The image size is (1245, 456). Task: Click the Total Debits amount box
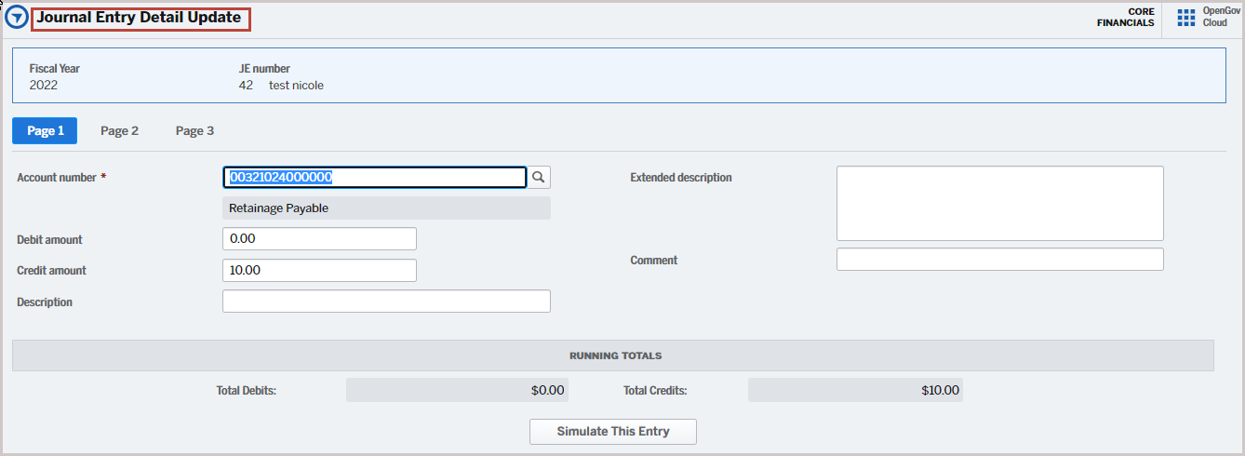coord(457,390)
